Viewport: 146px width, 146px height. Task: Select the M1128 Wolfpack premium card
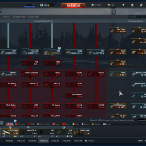pyautogui.click(x=118, y=106)
